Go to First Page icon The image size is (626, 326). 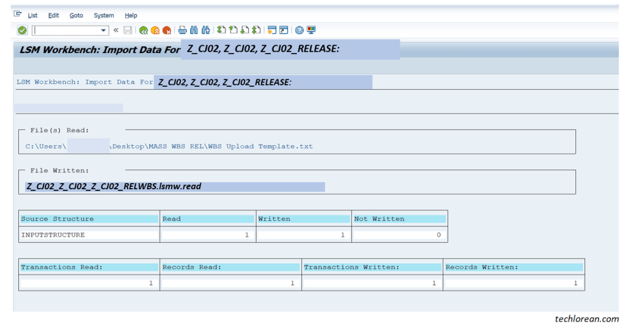click(221, 30)
